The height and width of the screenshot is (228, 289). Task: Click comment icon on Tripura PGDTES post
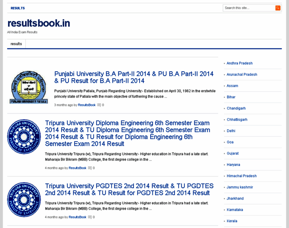point(90,217)
